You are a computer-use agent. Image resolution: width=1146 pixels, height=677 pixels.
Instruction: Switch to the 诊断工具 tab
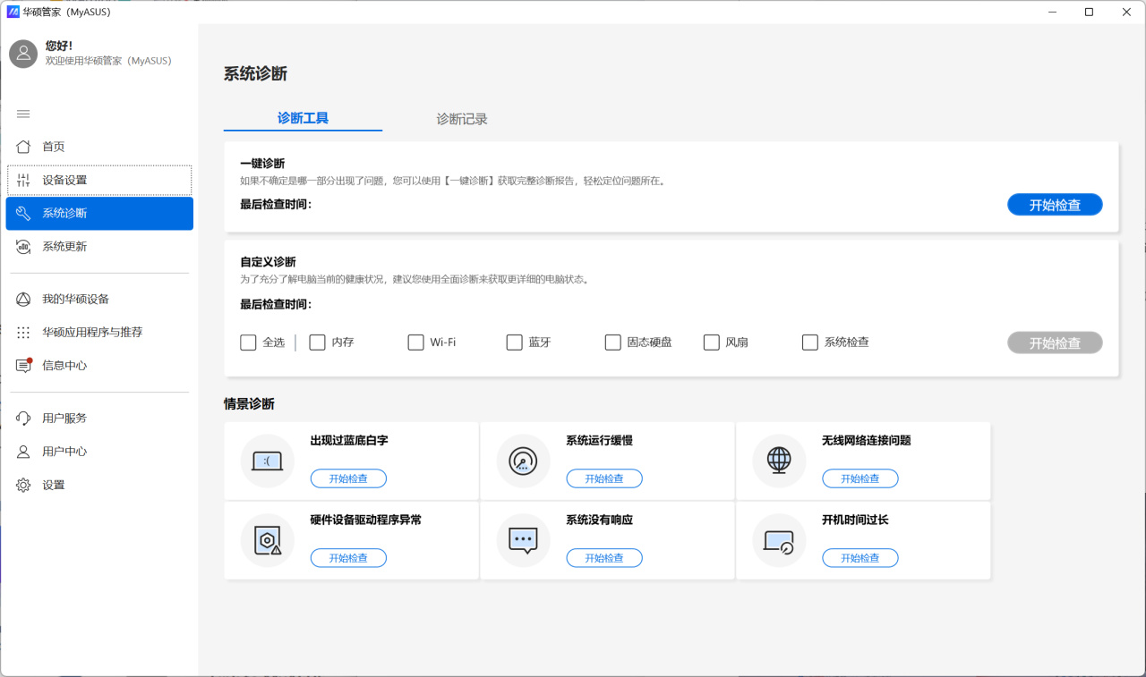[303, 118]
